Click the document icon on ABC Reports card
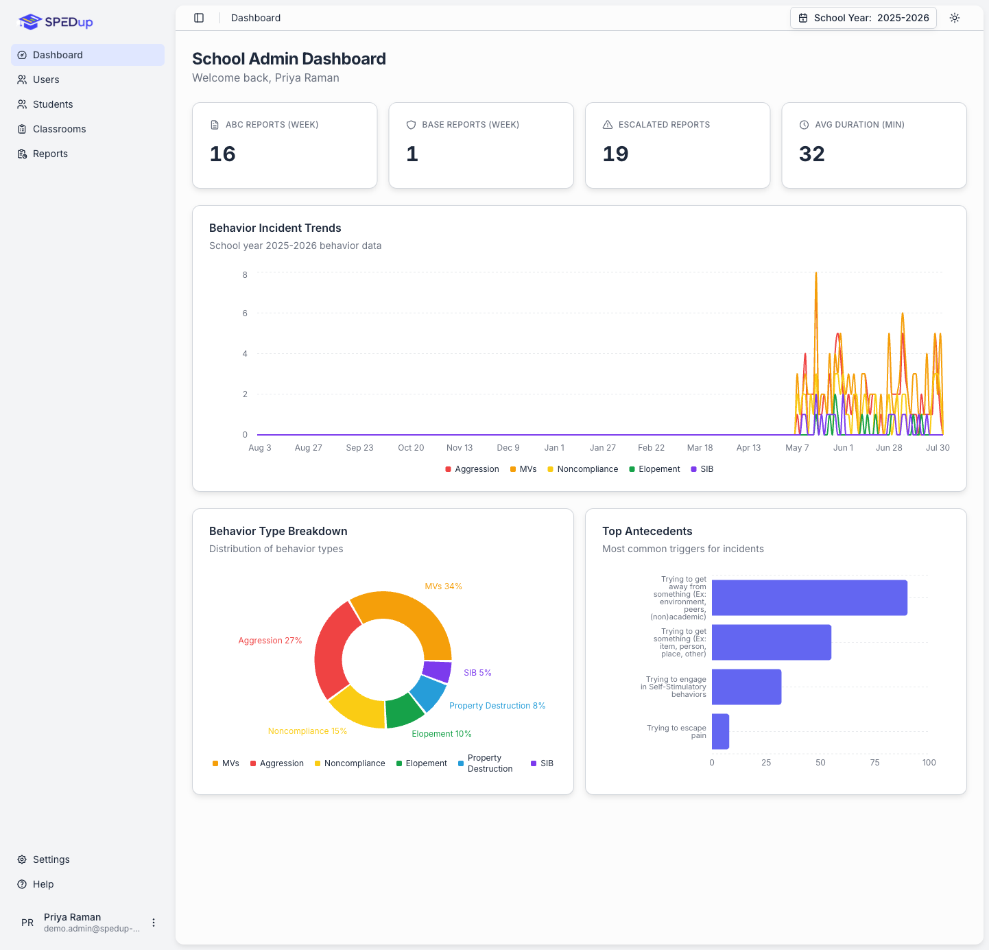The width and height of the screenshot is (989, 950). (x=215, y=125)
